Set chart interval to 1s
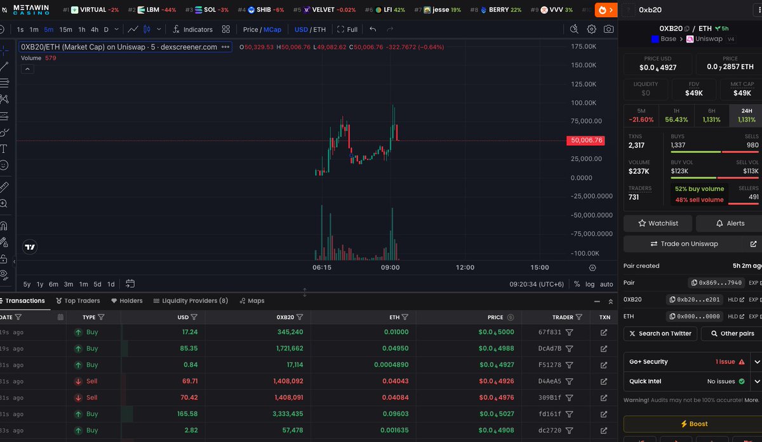The image size is (762, 442). 20,29
